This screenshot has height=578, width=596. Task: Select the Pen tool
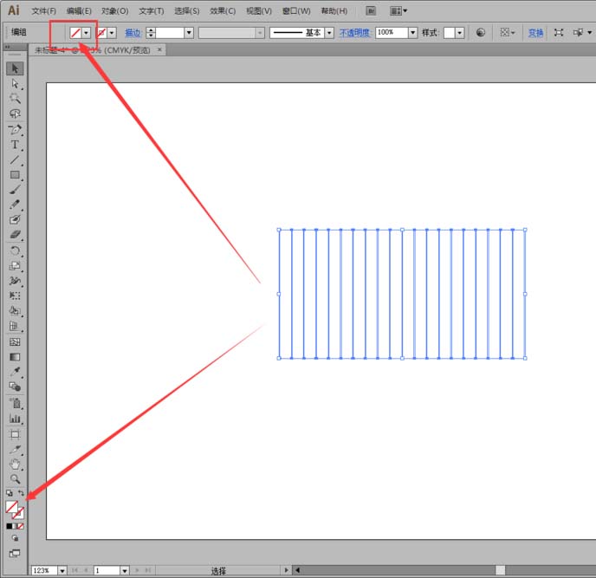pyautogui.click(x=15, y=130)
